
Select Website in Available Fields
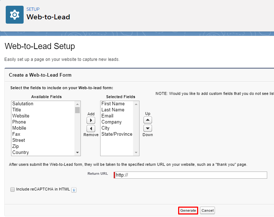pyautogui.click(x=21, y=116)
